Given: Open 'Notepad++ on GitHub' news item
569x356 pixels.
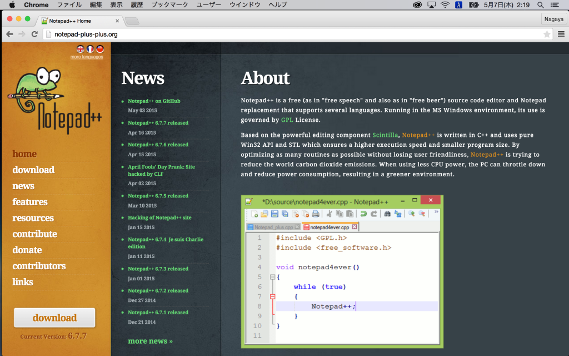Looking at the screenshot, I should 154,101.
